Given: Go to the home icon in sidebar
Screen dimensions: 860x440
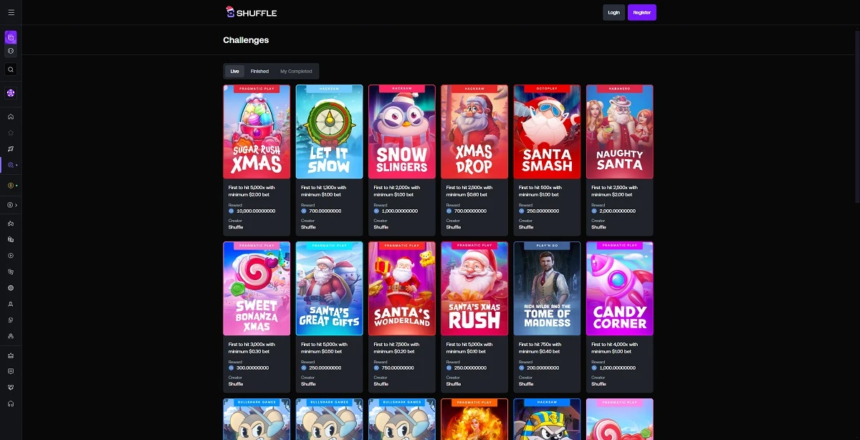Looking at the screenshot, I should 11,117.
